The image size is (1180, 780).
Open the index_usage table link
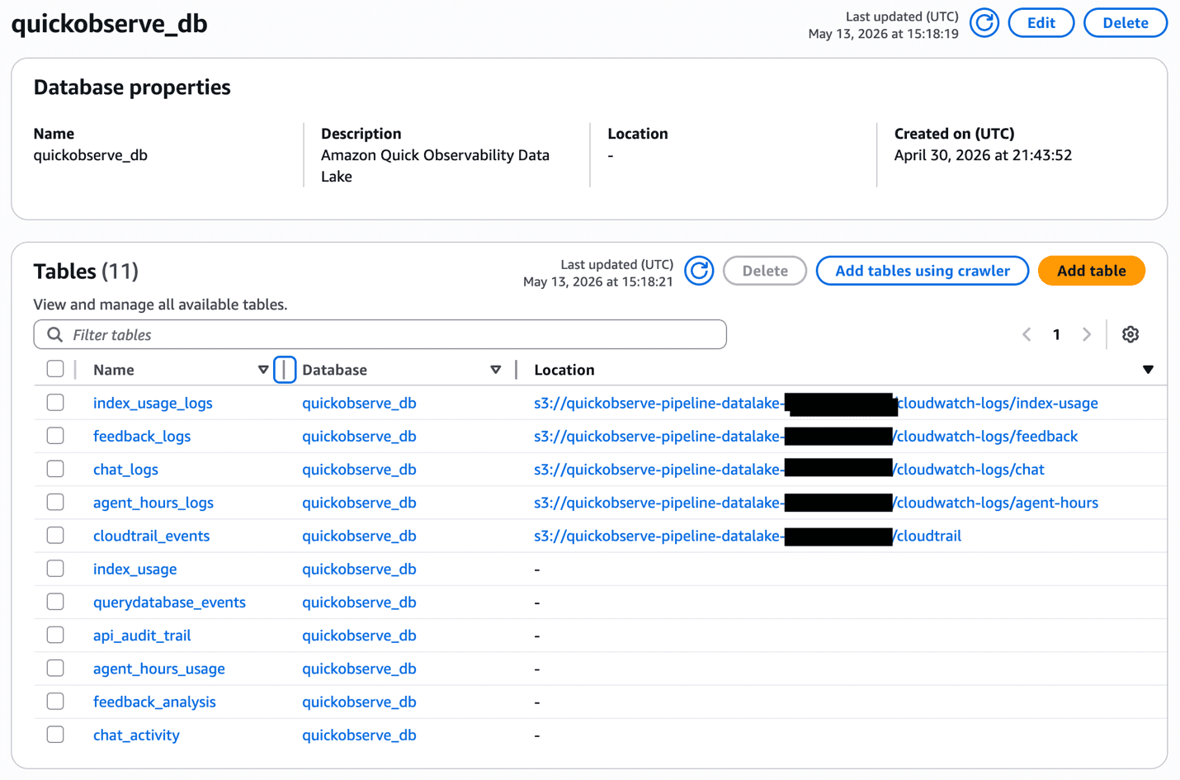[135, 569]
